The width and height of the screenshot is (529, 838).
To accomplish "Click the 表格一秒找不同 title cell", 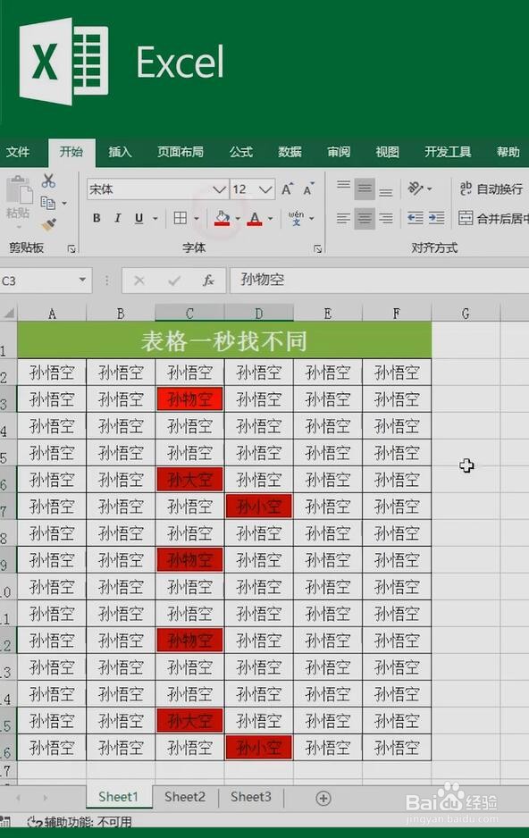I will 224,340.
